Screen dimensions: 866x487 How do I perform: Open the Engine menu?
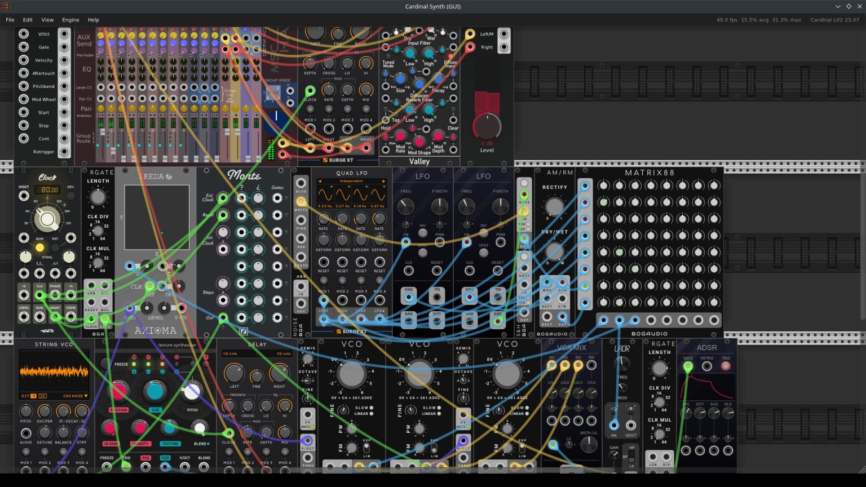click(x=70, y=20)
